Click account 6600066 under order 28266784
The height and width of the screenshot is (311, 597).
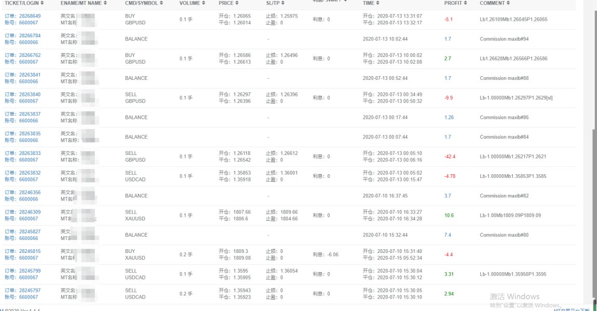29,42
